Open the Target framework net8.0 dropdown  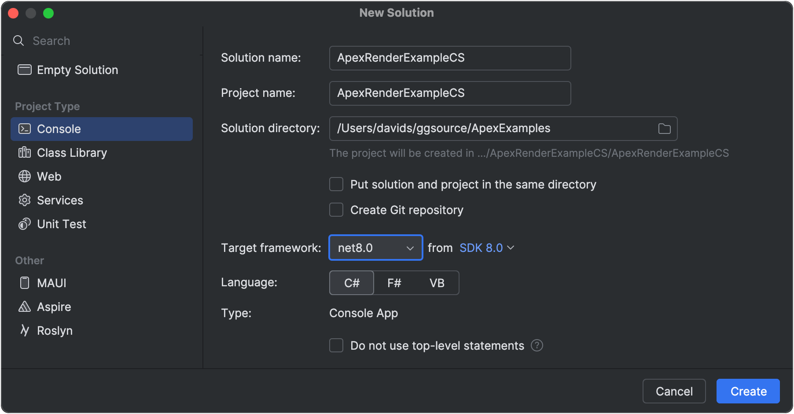point(375,248)
